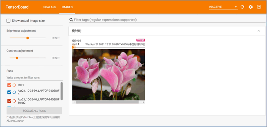Screen dimensions: 267x127
Task: Click the TensorBoard logo title
Action: [17, 7]
